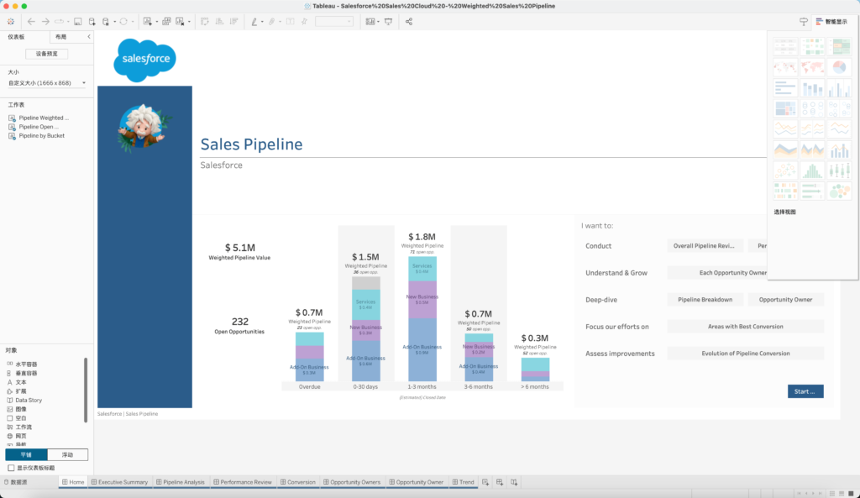Open the dropdown arrow beside pause updates icon
The image size is (860, 498).
114,22
